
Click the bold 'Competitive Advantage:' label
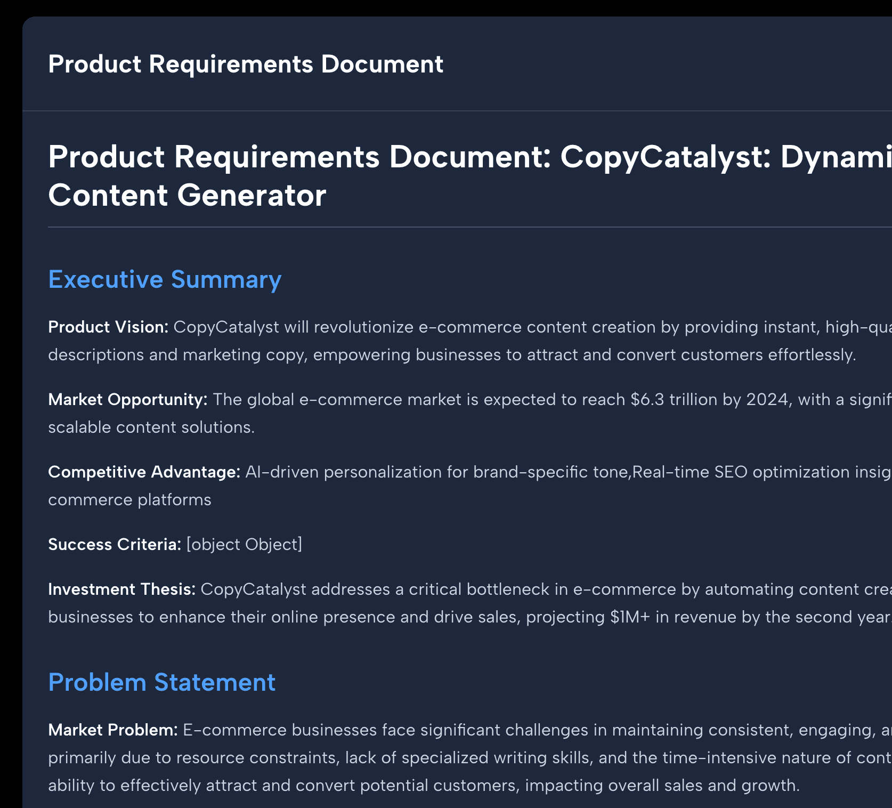(144, 472)
